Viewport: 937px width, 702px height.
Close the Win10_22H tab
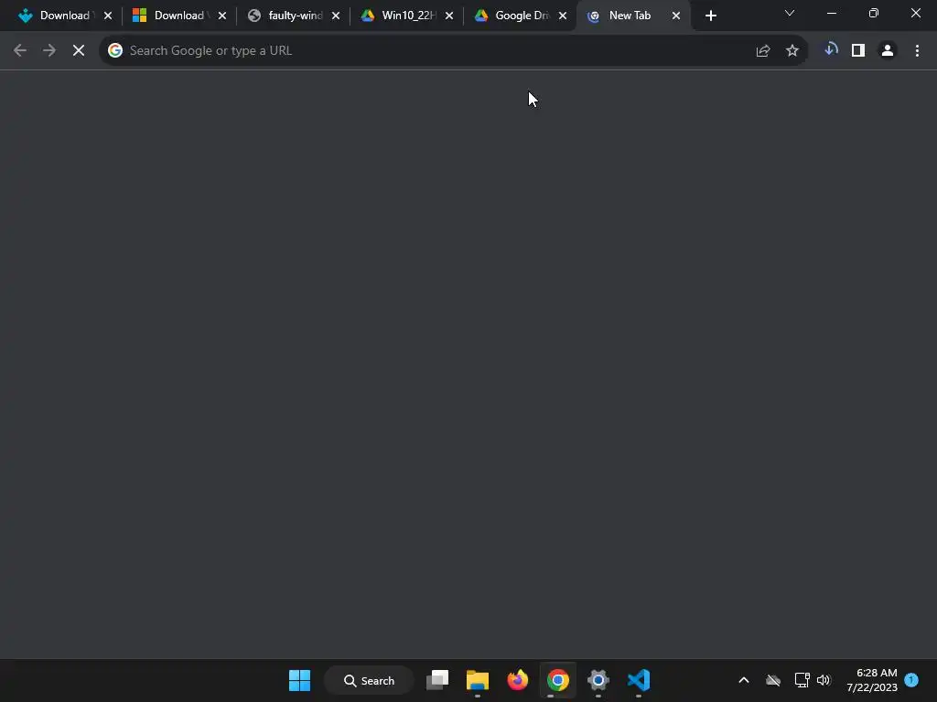click(449, 16)
